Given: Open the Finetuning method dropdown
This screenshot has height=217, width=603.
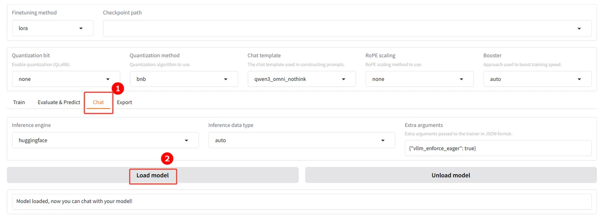Looking at the screenshot, I should 53,28.
